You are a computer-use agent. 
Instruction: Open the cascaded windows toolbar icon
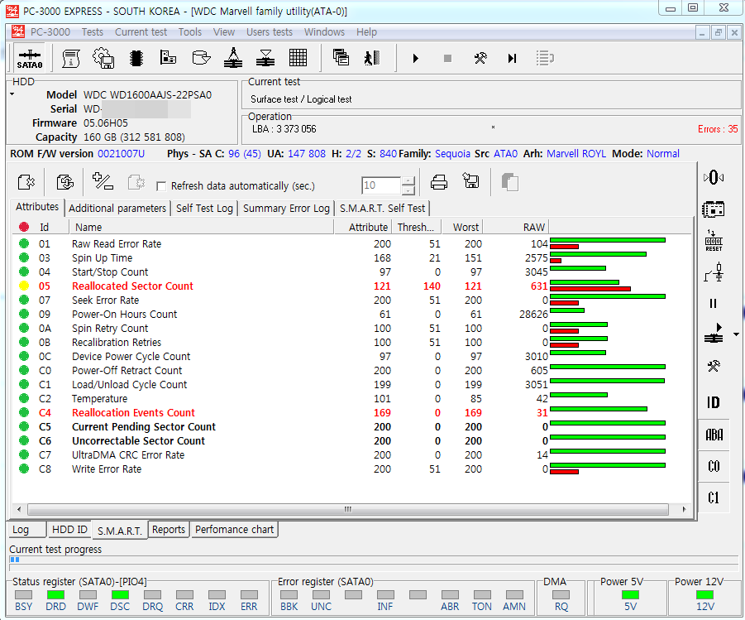341,58
